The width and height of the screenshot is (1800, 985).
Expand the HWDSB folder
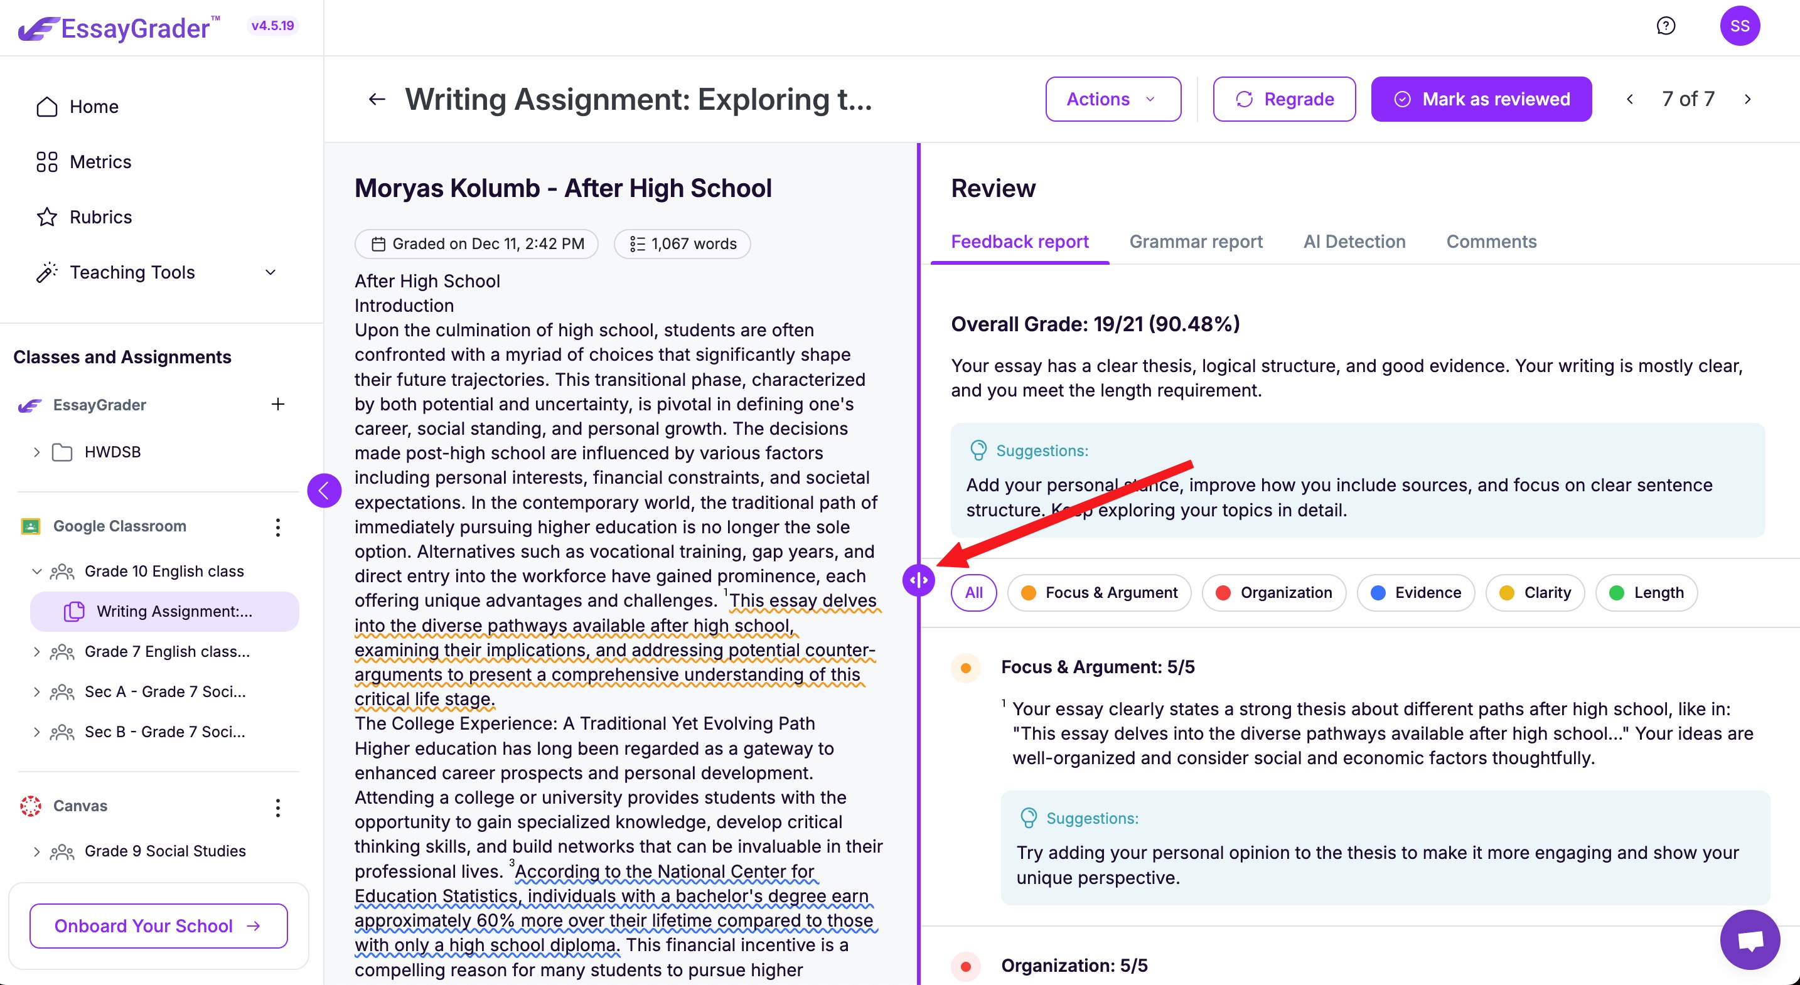pyautogui.click(x=37, y=452)
